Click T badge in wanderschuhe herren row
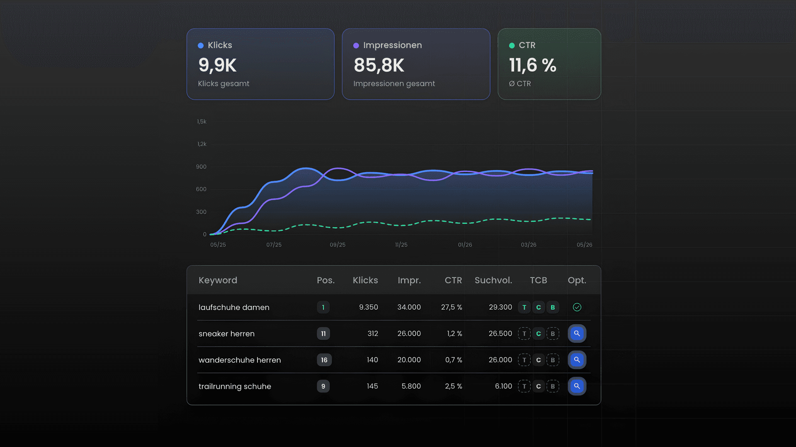 [524, 360]
